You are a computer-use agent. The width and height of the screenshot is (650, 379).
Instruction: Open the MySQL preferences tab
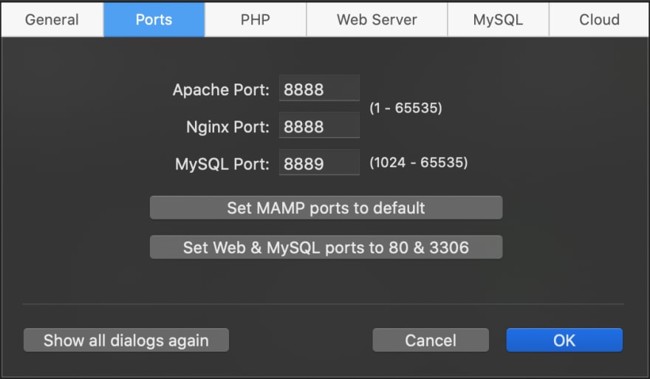pyautogui.click(x=499, y=19)
